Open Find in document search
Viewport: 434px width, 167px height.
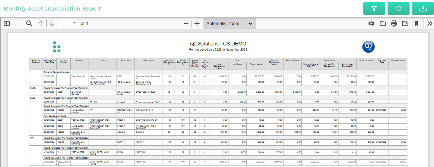[x=29, y=23]
